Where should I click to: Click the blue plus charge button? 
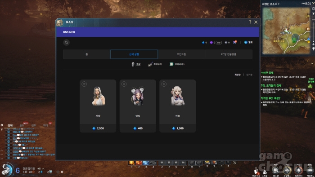(x=246, y=42)
